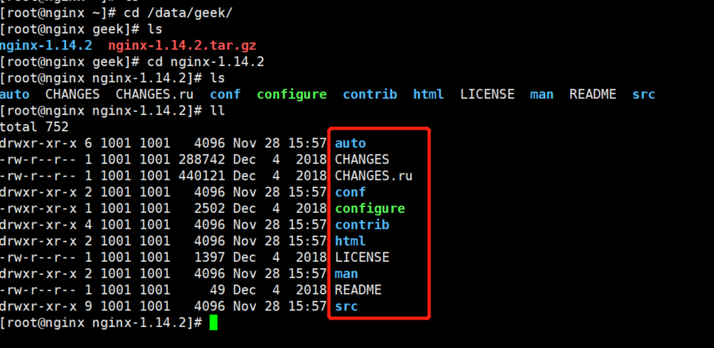Viewport: 714px width, 348px height.
Task: Click red 'nginx-1.14.2.tar.gz' archive name
Action: click(x=182, y=46)
